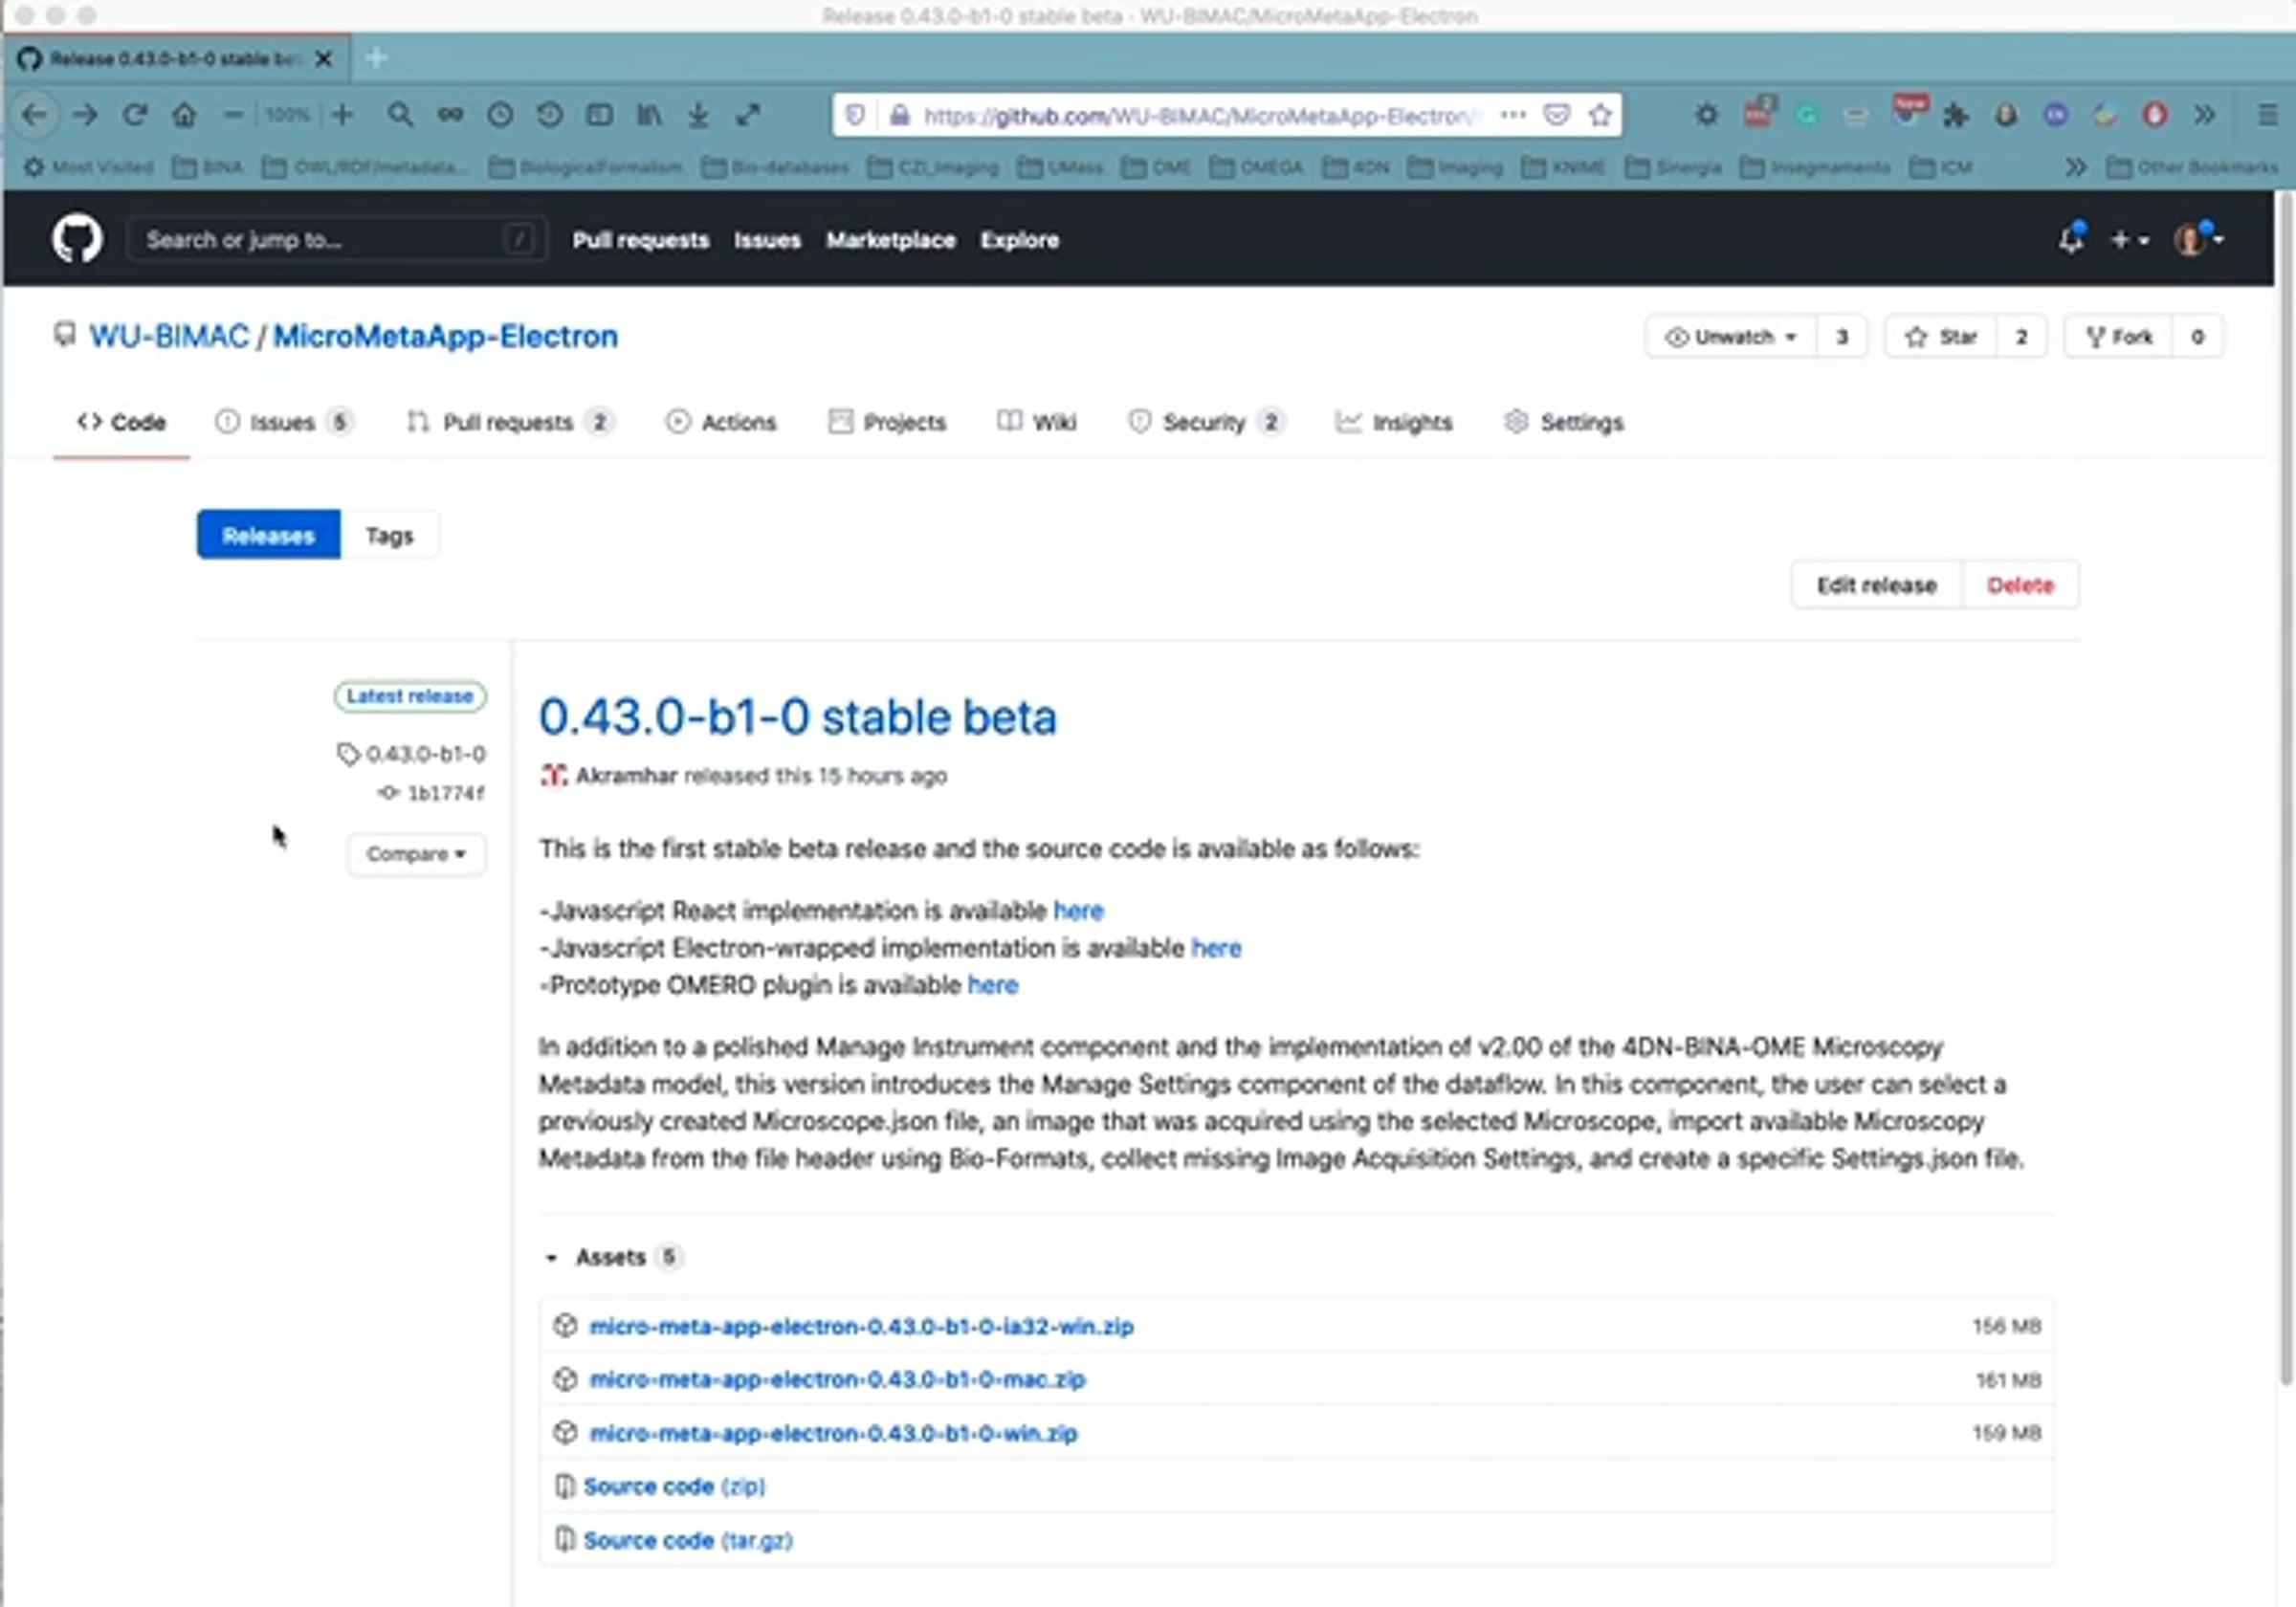Viewport: 2296px width, 1607px height.
Task: Open the WU-BIMAC organization link
Action: (169, 336)
